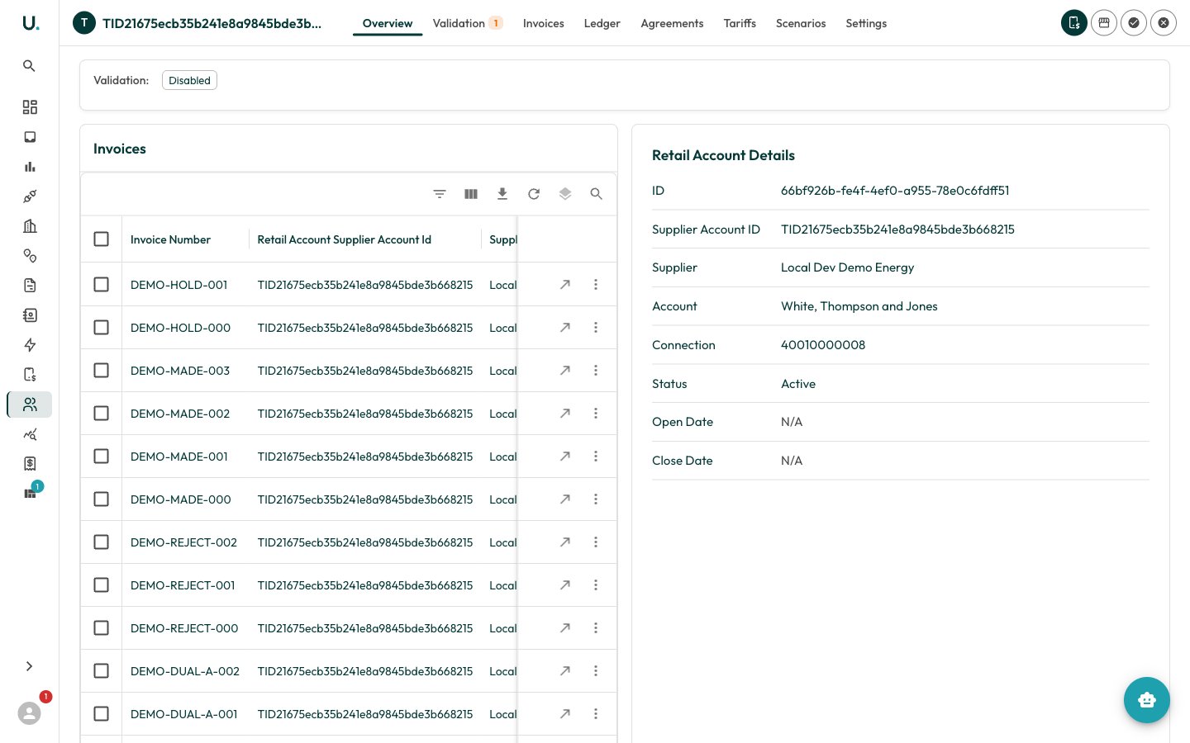Open invoice DEMO-HOLD-001 via arrow icon
The image size is (1190, 743).
(x=565, y=285)
